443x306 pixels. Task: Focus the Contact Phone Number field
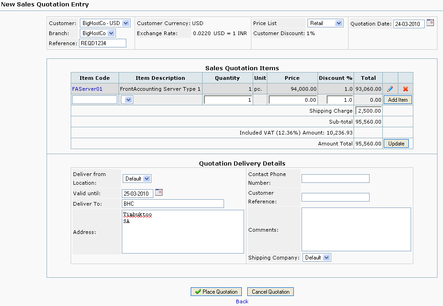[335, 178]
